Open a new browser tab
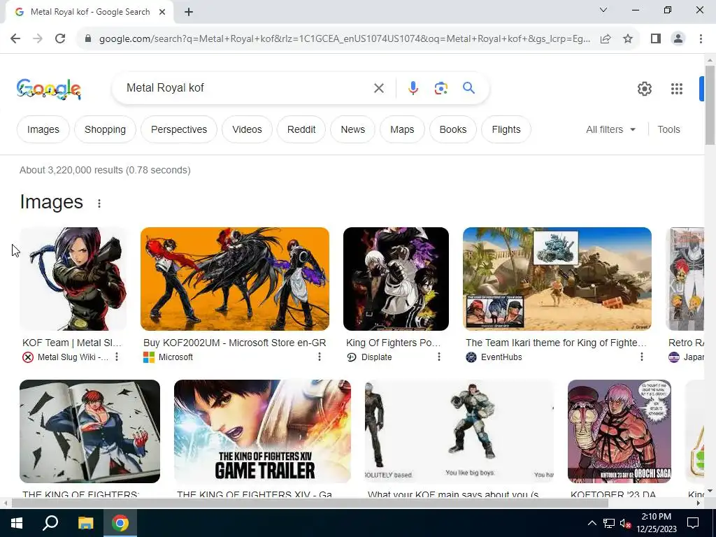Viewport: 716px width, 537px height. click(189, 13)
